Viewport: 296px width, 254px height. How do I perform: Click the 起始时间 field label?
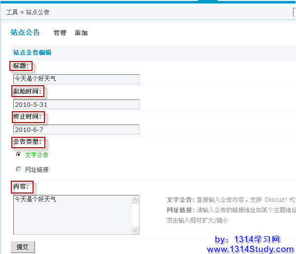coord(28,91)
